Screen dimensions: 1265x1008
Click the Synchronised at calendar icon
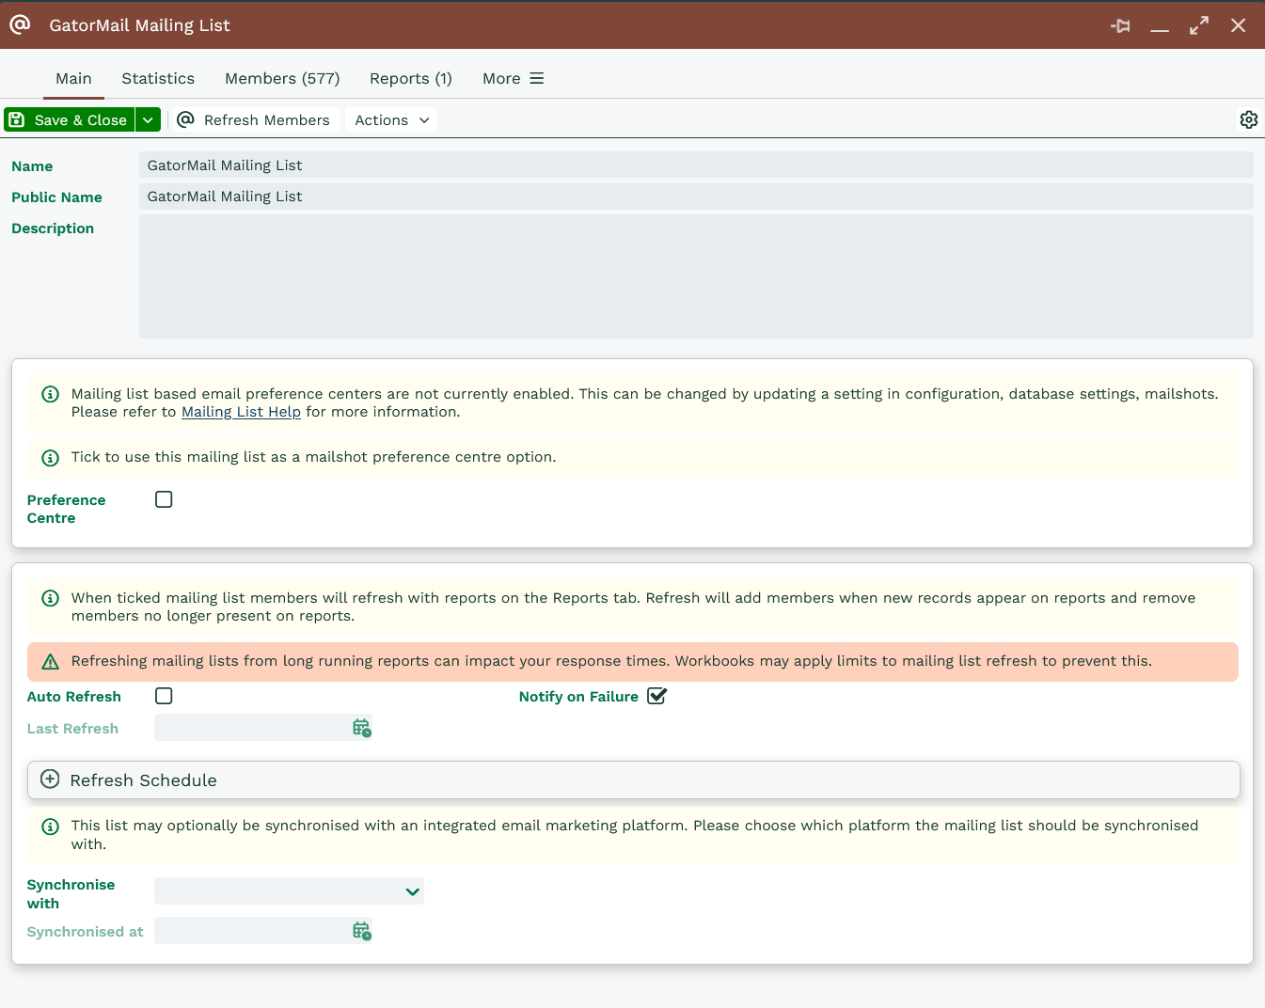[361, 931]
